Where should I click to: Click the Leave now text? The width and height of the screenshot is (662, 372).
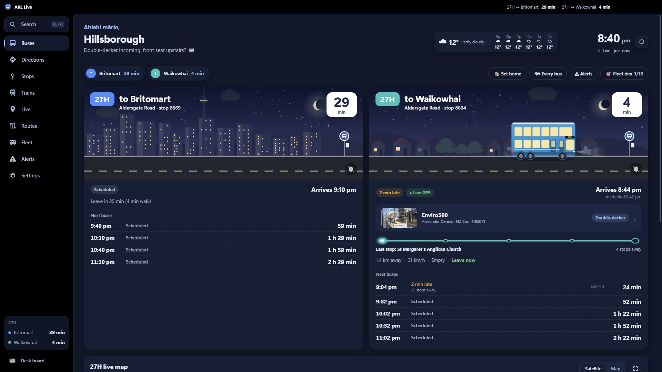(x=463, y=260)
